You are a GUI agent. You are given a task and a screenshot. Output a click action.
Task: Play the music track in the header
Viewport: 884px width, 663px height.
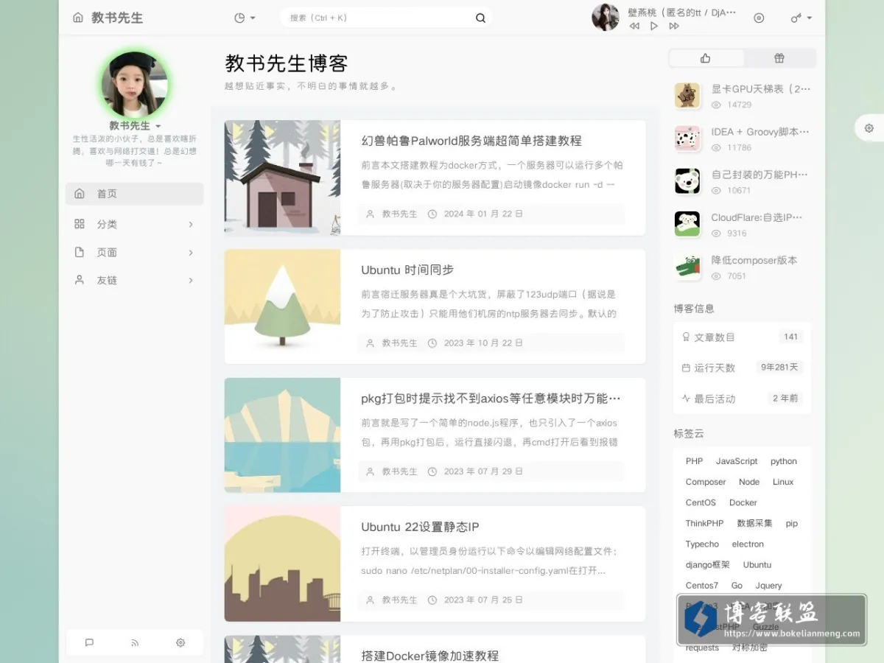coord(654,26)
